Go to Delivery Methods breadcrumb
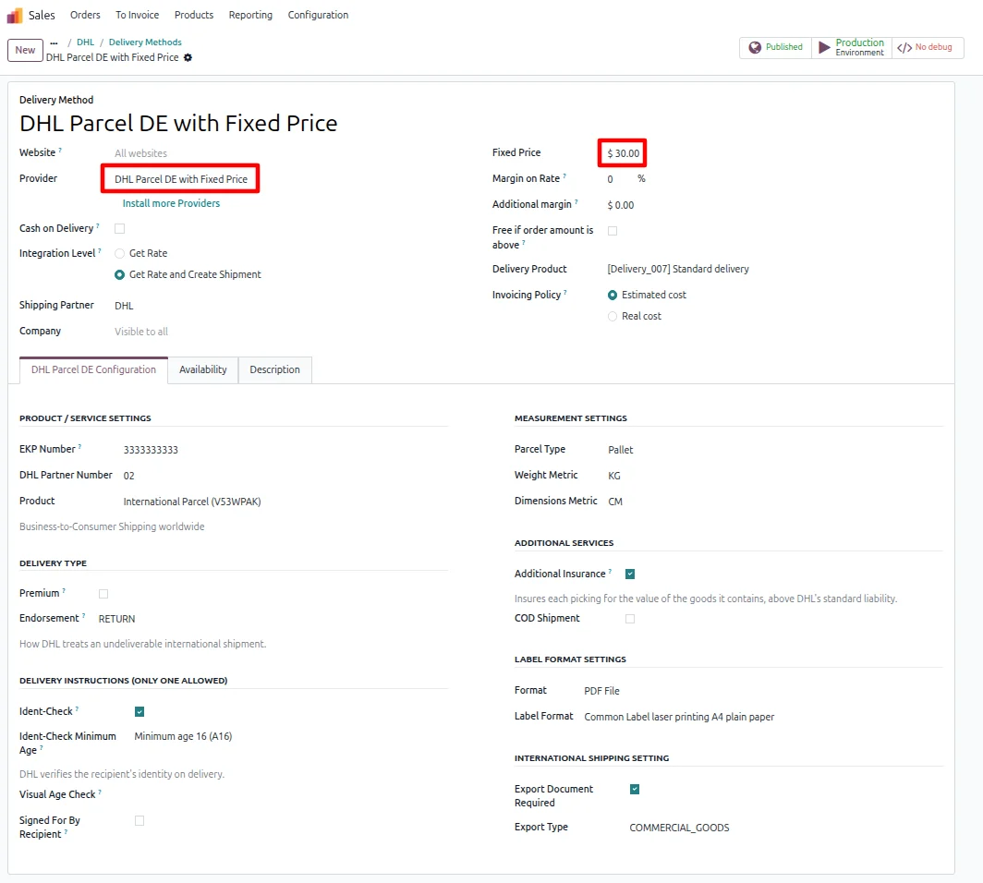 click(145, 42)
